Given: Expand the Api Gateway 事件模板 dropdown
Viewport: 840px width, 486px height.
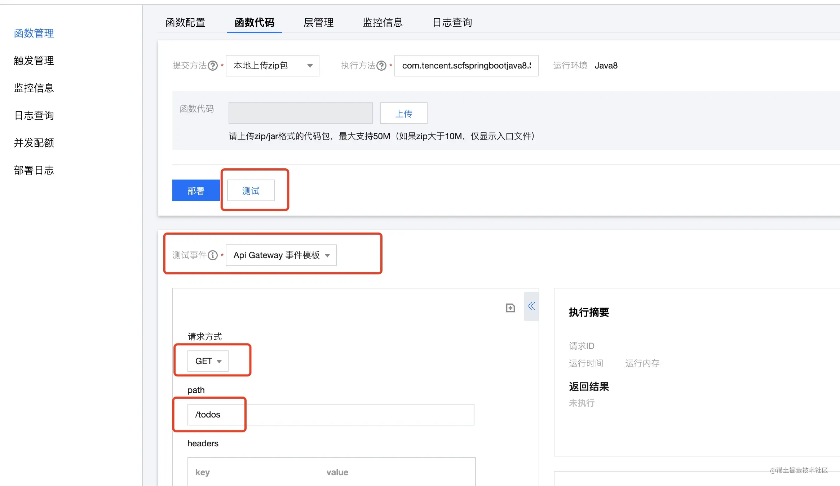Looking at the screenshot, I should 281,255.
